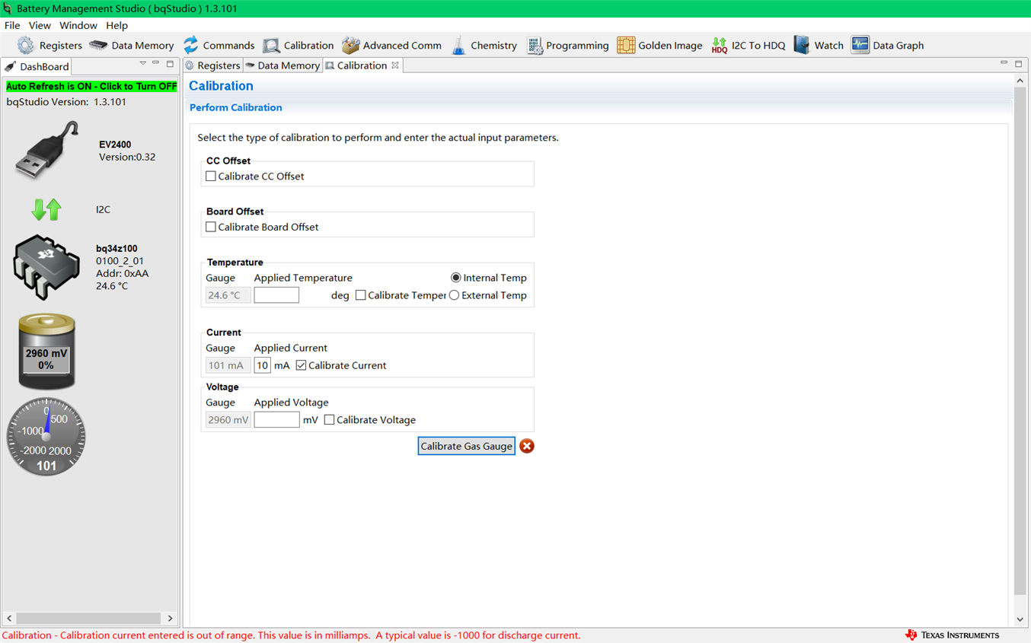The width and height of the screenshot is (1031, 643).
Task: Click DashBoard scroll left arrow
Action: 9,618
